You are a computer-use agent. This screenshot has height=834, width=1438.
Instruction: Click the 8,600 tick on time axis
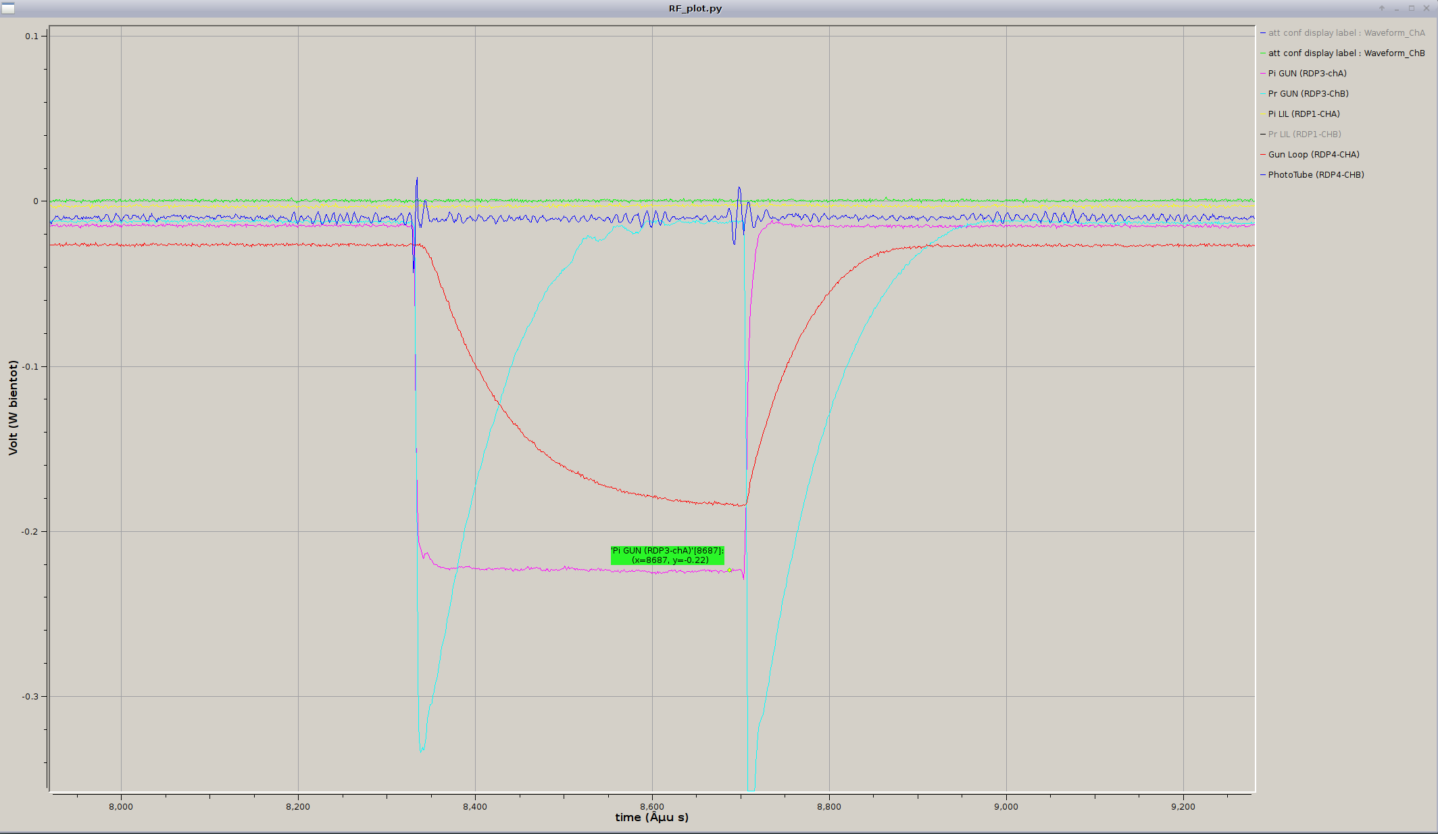click(x=652, y=806)
